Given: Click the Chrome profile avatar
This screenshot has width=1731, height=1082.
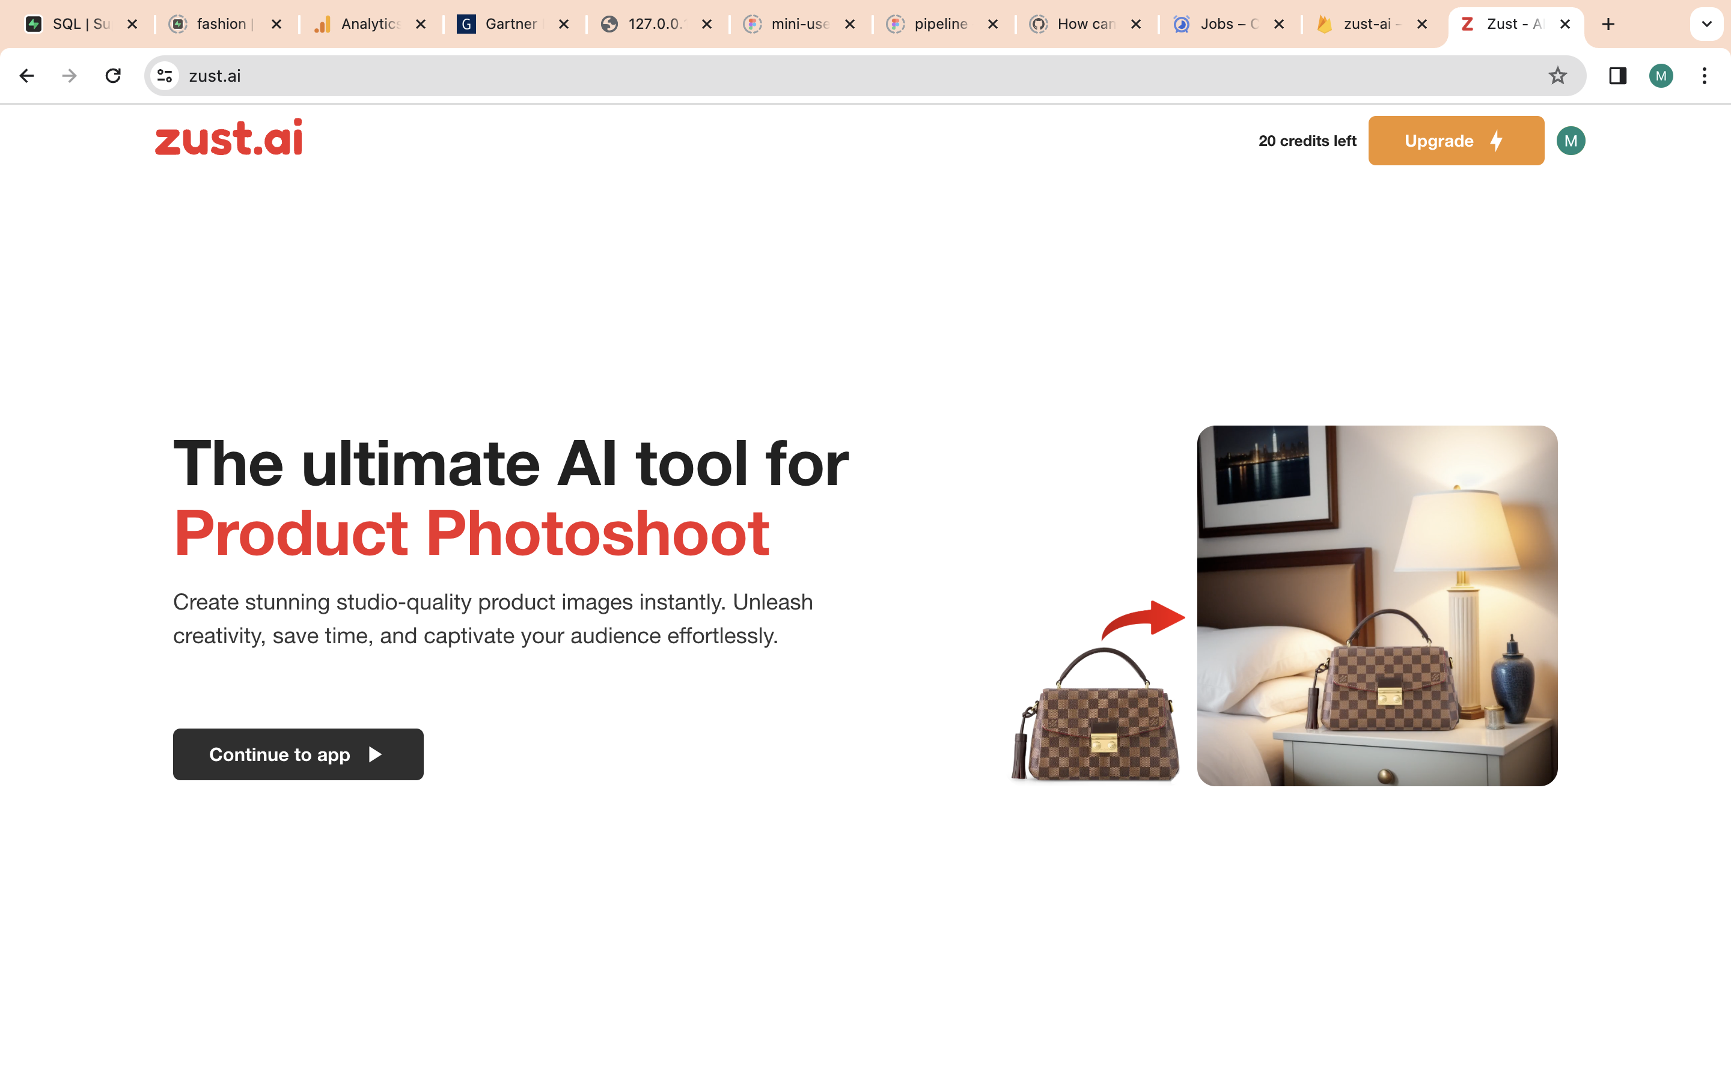Looking at the screenshot, I should click(x=1661, y=75).
